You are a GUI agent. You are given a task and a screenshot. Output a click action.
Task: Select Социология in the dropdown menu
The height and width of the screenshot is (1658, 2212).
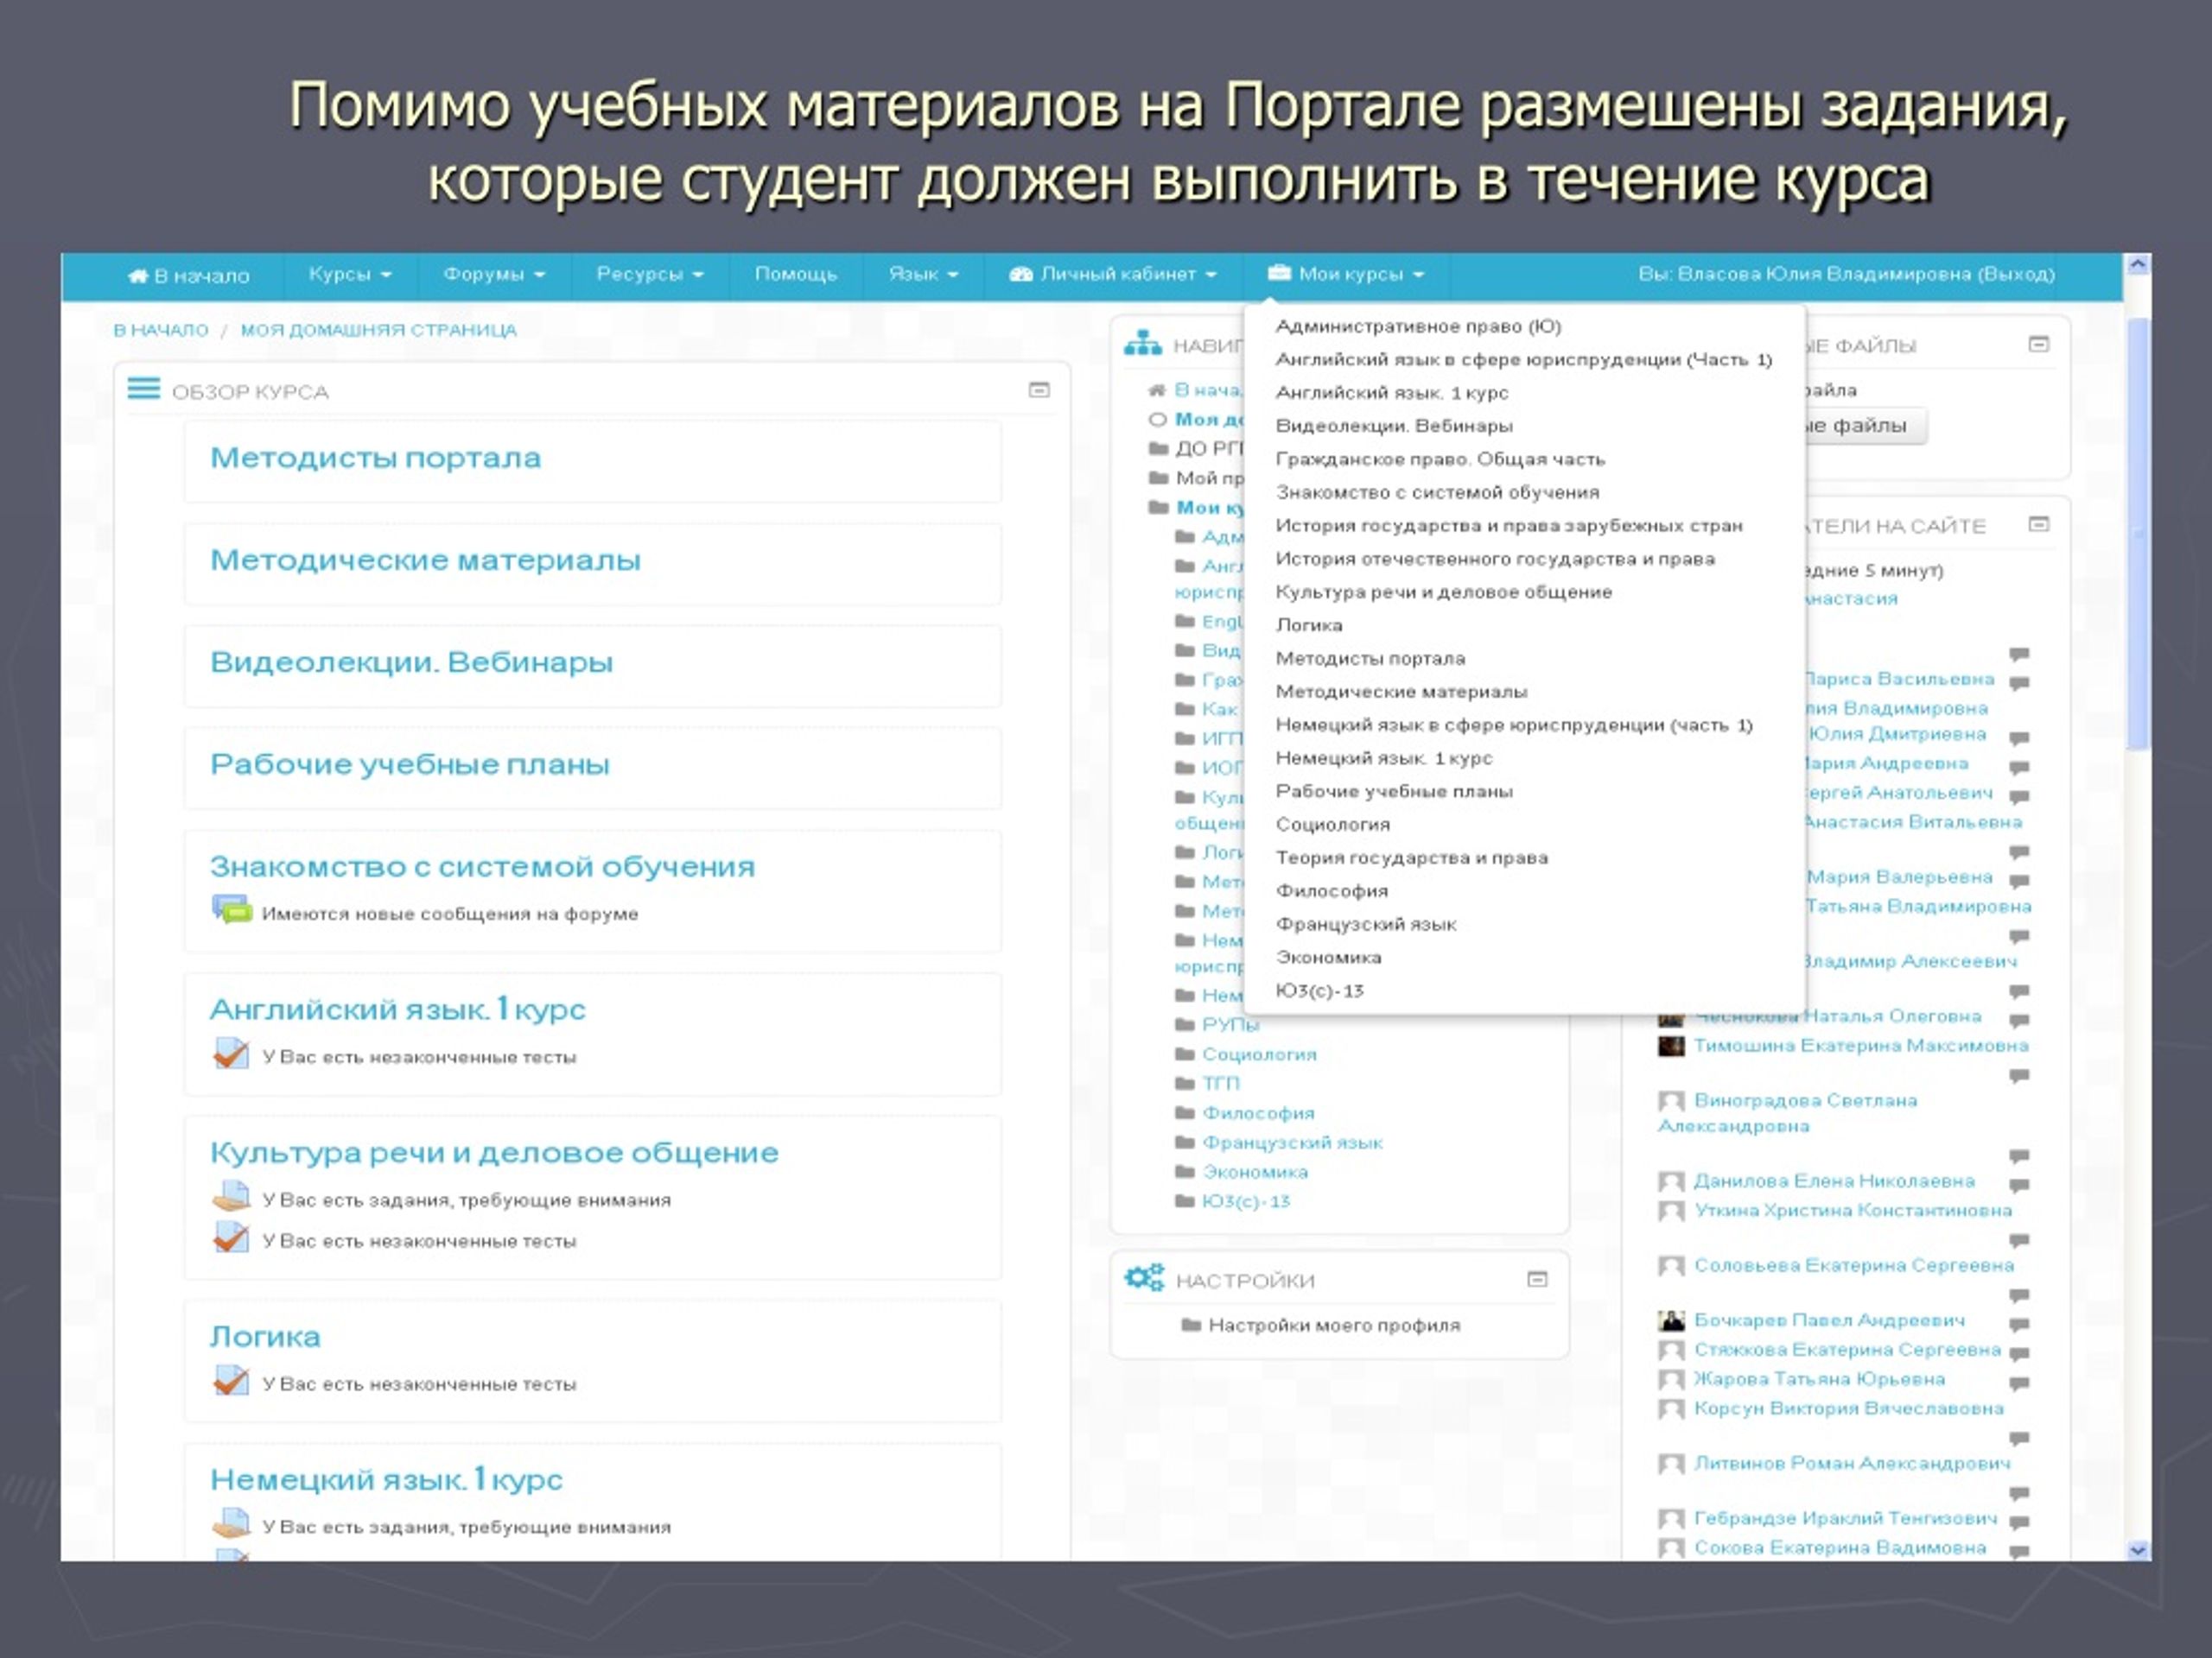pyautogui.click(x=1333, y=825)
